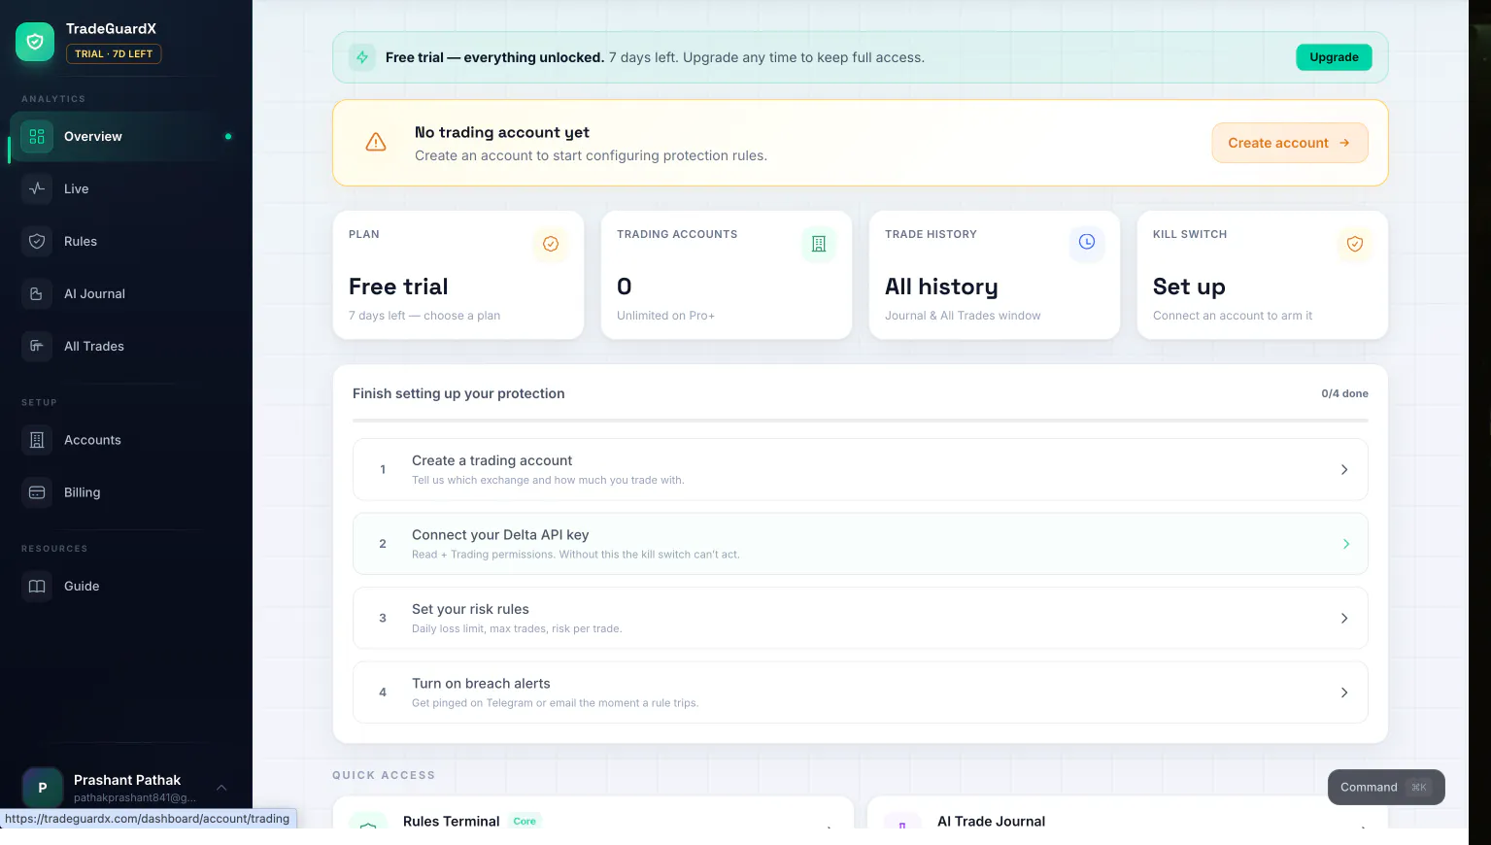Open Live via its pulse icon
1491x845 pixels.
tap(37, 189)
